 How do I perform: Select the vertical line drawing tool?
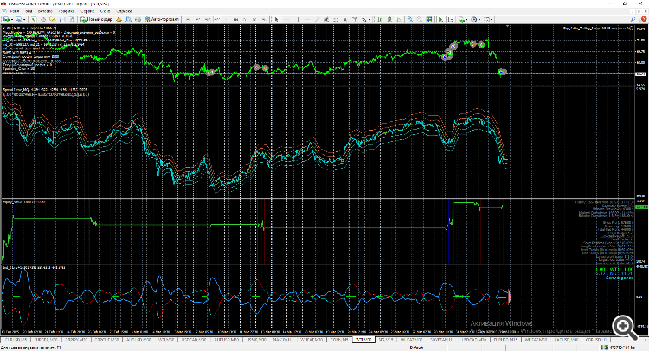tap(298, 19)
